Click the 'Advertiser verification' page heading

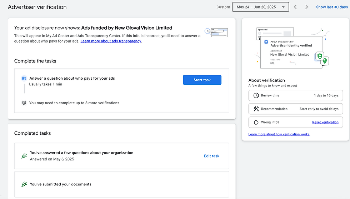pos(37,7)
